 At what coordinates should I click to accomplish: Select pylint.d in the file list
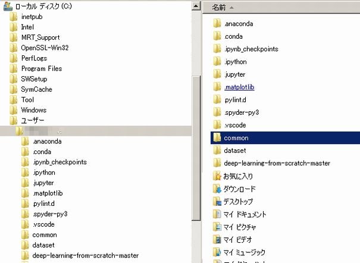click(235, 100)
